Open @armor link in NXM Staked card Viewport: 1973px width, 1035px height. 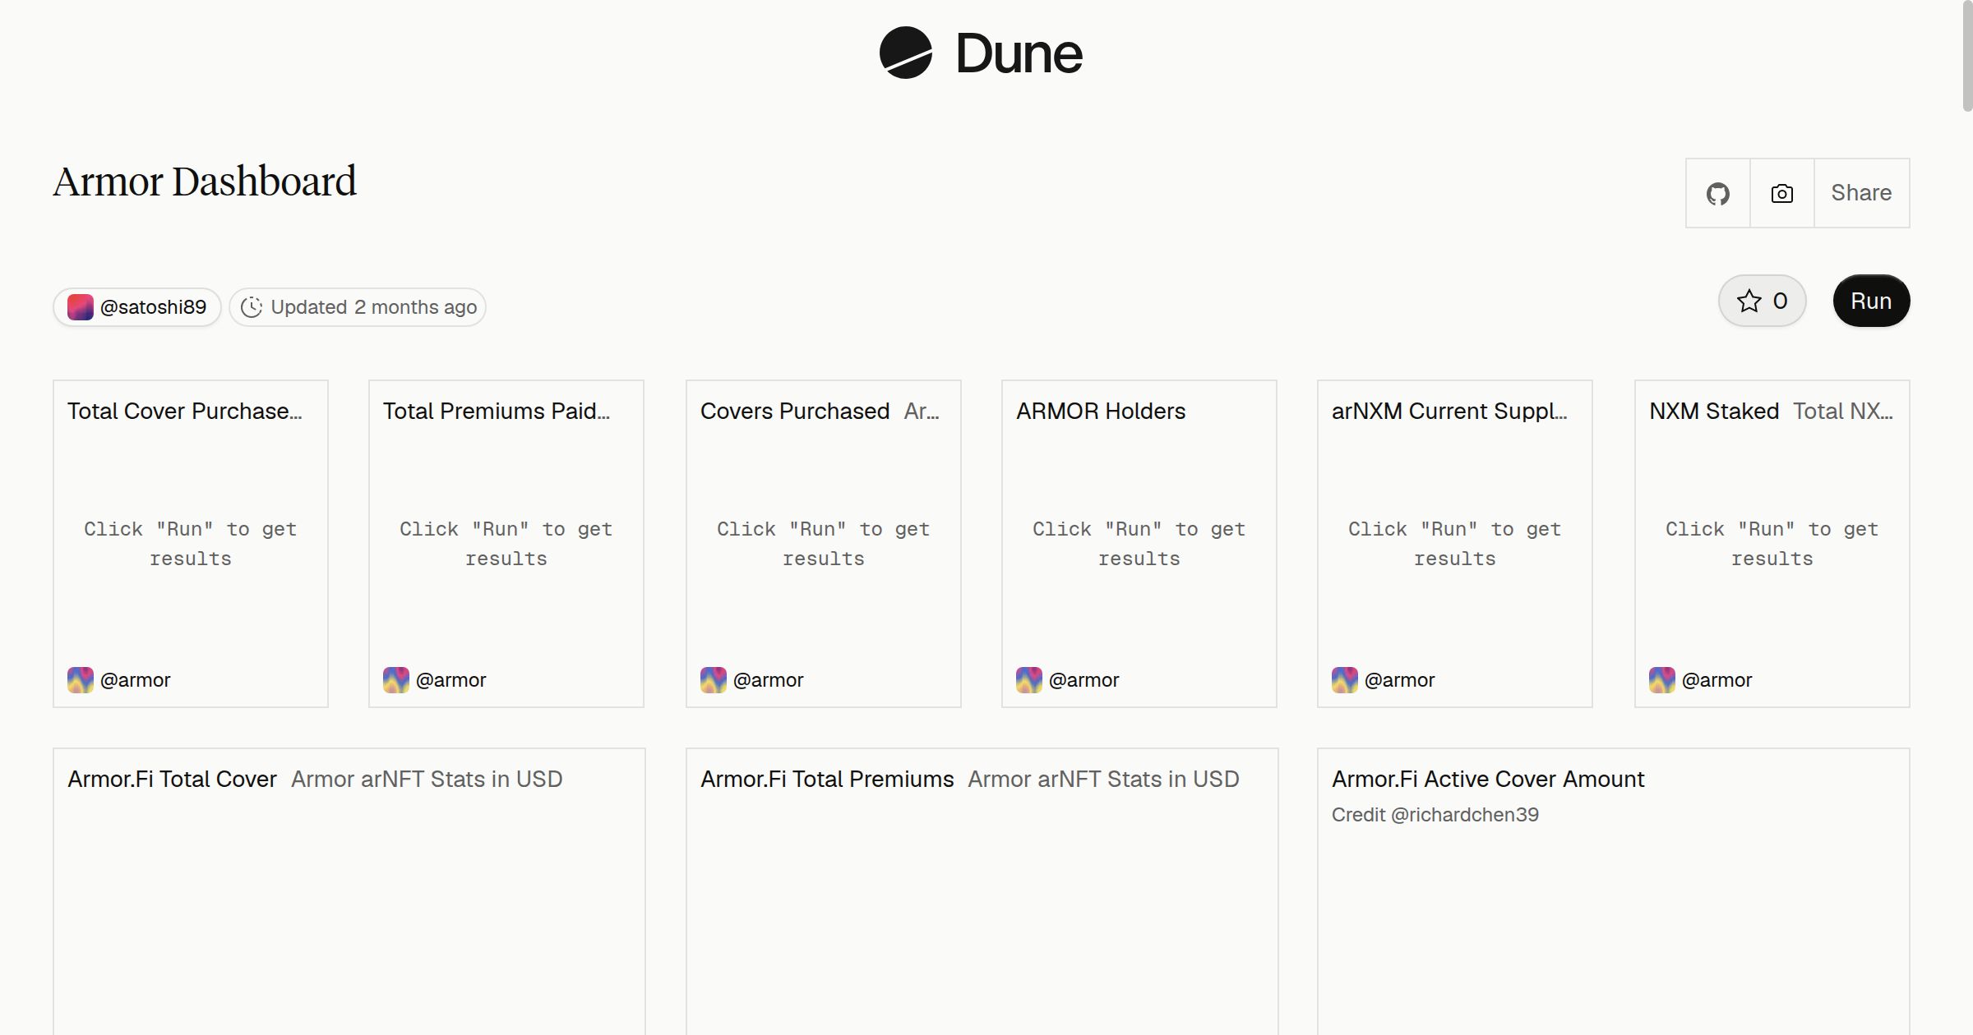click(1717, 680)
